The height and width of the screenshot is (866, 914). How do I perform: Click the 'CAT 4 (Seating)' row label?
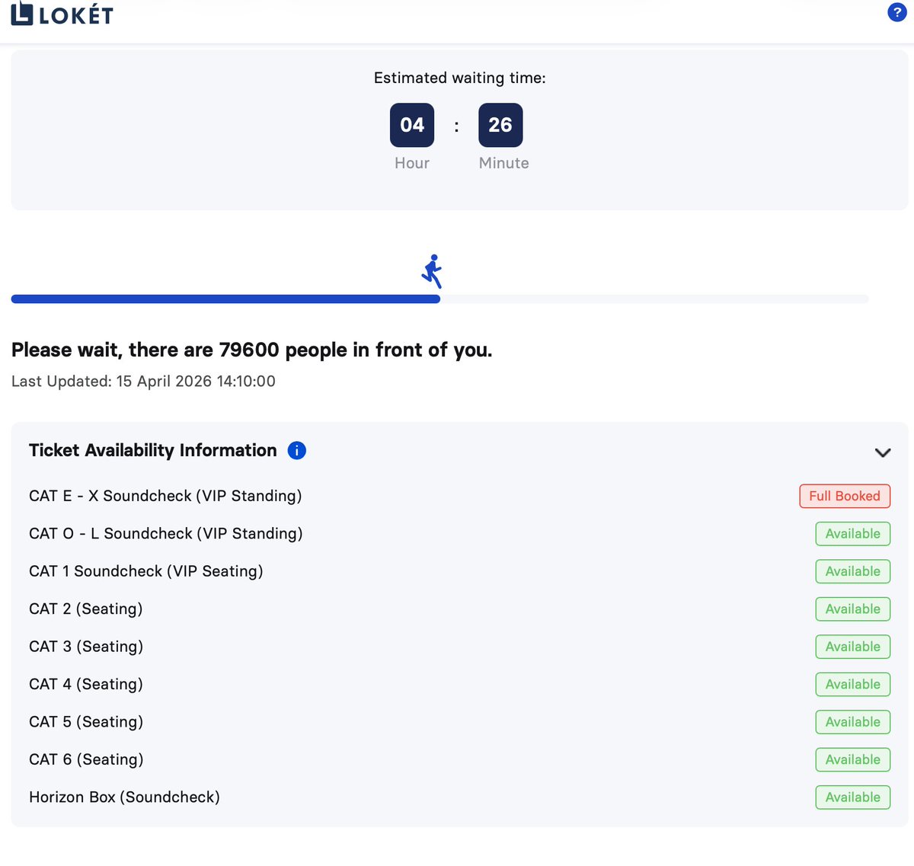[86, 684]
